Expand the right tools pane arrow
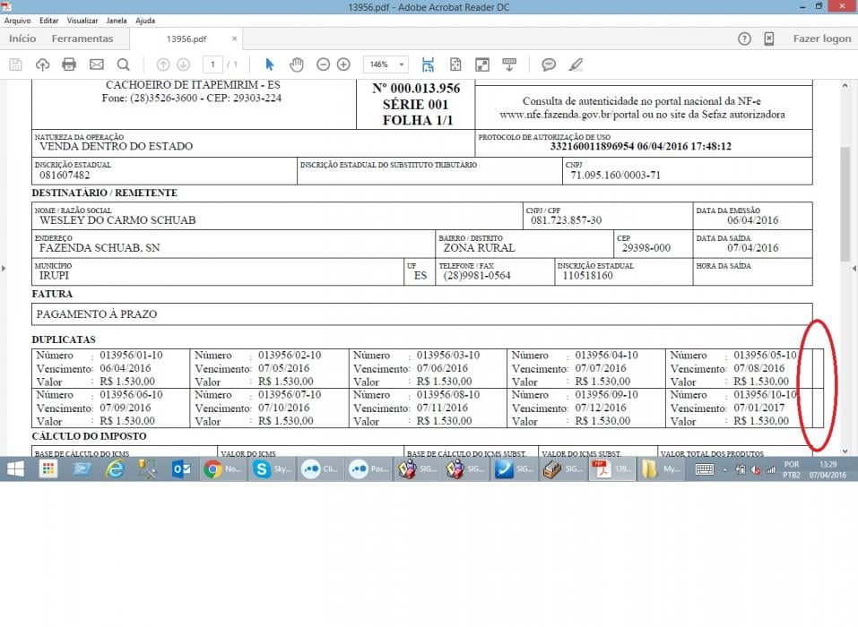 coord(854,269)
